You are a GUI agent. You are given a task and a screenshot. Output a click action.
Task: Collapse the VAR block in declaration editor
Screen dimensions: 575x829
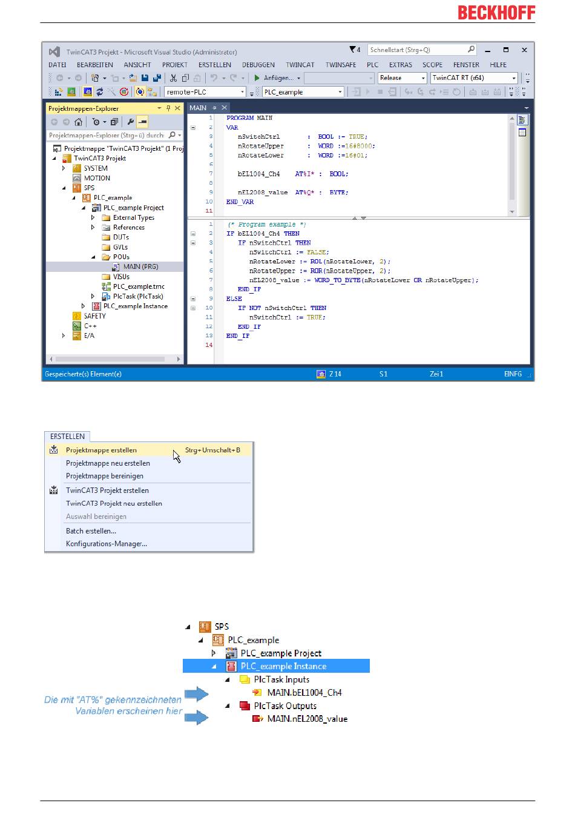[x=193, y=128]
